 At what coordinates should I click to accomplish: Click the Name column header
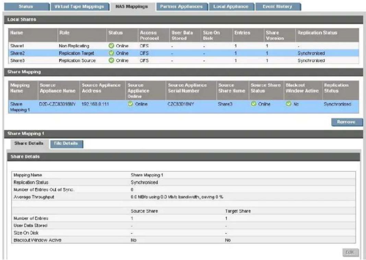[x=33, y=35]
